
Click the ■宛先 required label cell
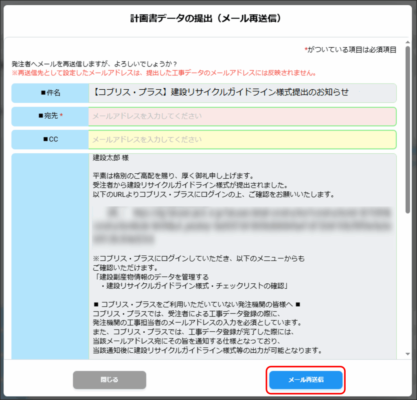(x=50, y=116)
